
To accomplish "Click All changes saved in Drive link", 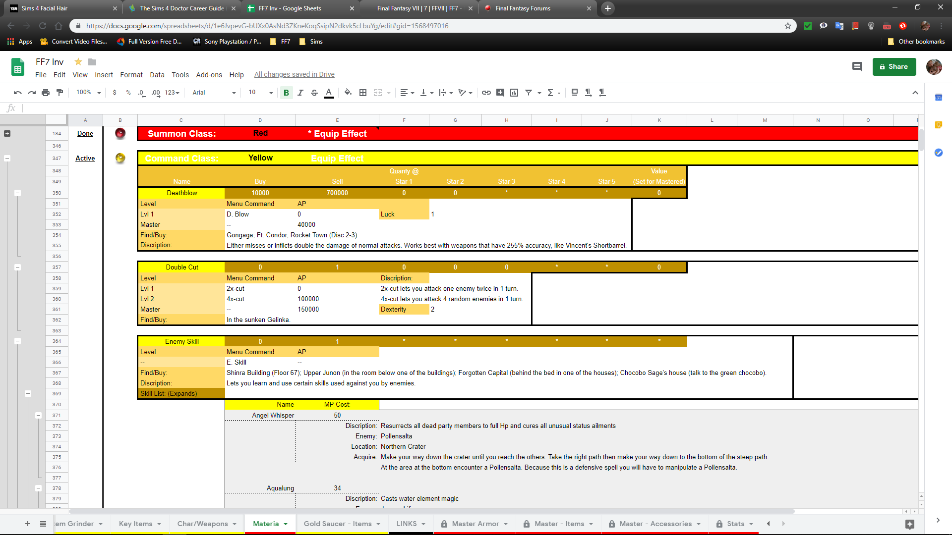I will 295,75.
